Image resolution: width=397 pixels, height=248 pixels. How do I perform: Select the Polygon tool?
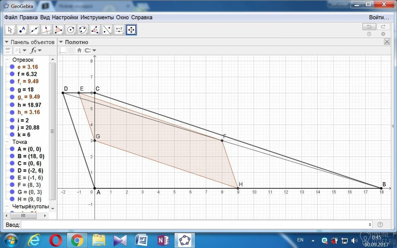pyautogui.click(x=59, y=30)
